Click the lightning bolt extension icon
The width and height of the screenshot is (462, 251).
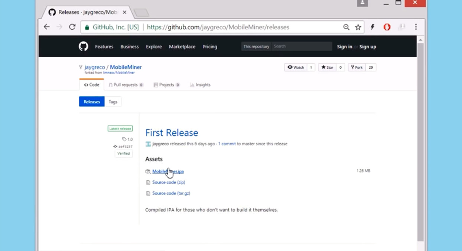[372, 27]
